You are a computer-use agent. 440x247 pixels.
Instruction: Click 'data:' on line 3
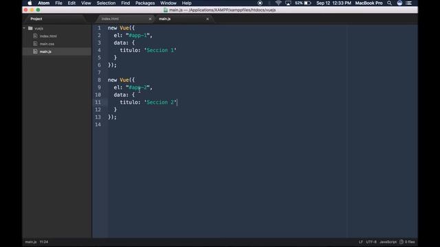121,43
